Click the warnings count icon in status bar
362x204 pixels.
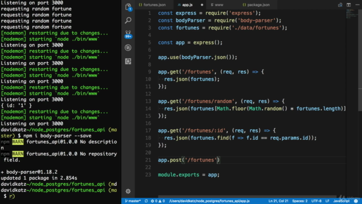(x=161, y=201)
